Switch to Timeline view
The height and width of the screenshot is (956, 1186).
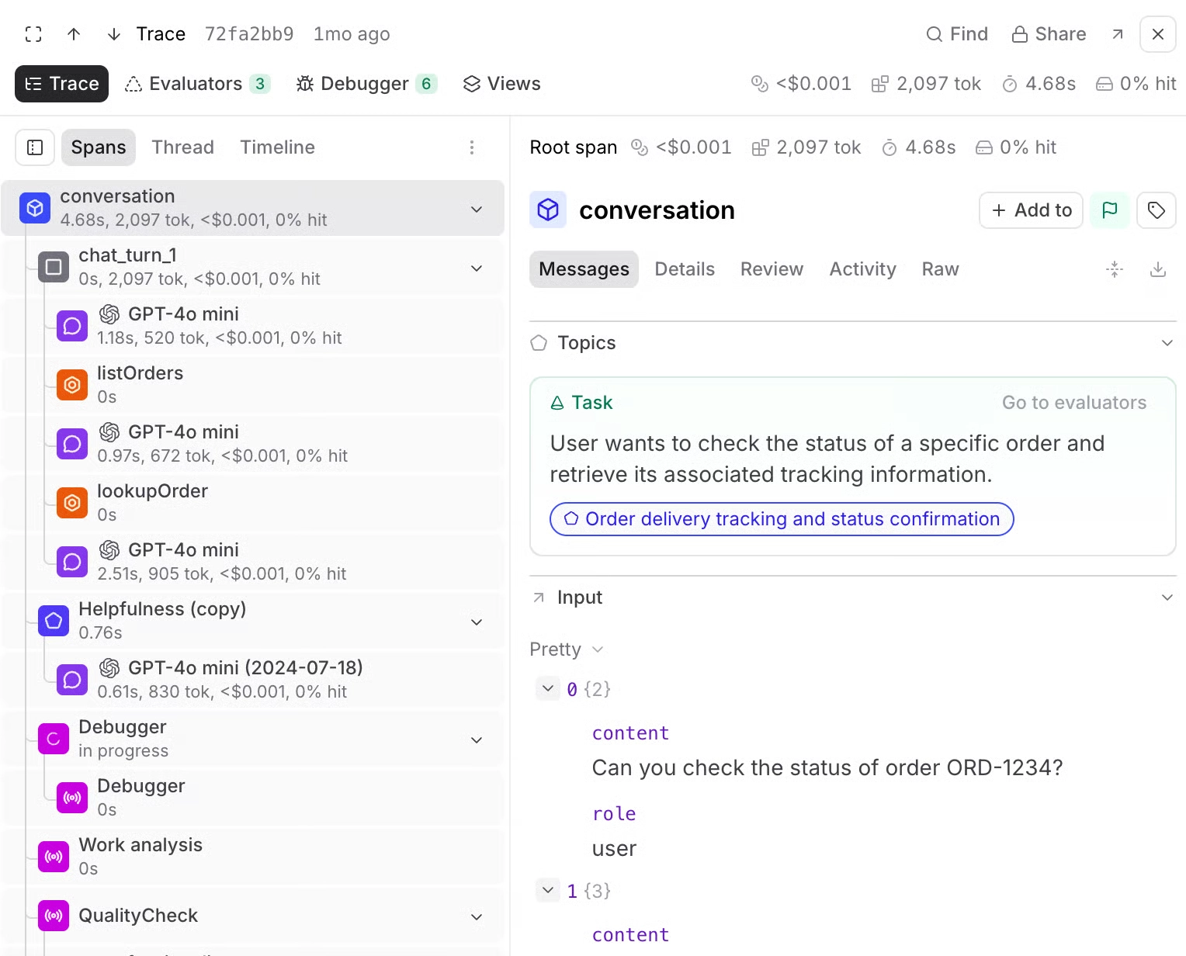[277, 147]
